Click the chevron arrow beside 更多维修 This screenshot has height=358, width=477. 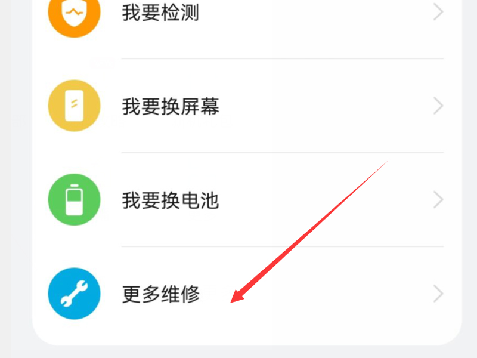[x=438, y=294]
